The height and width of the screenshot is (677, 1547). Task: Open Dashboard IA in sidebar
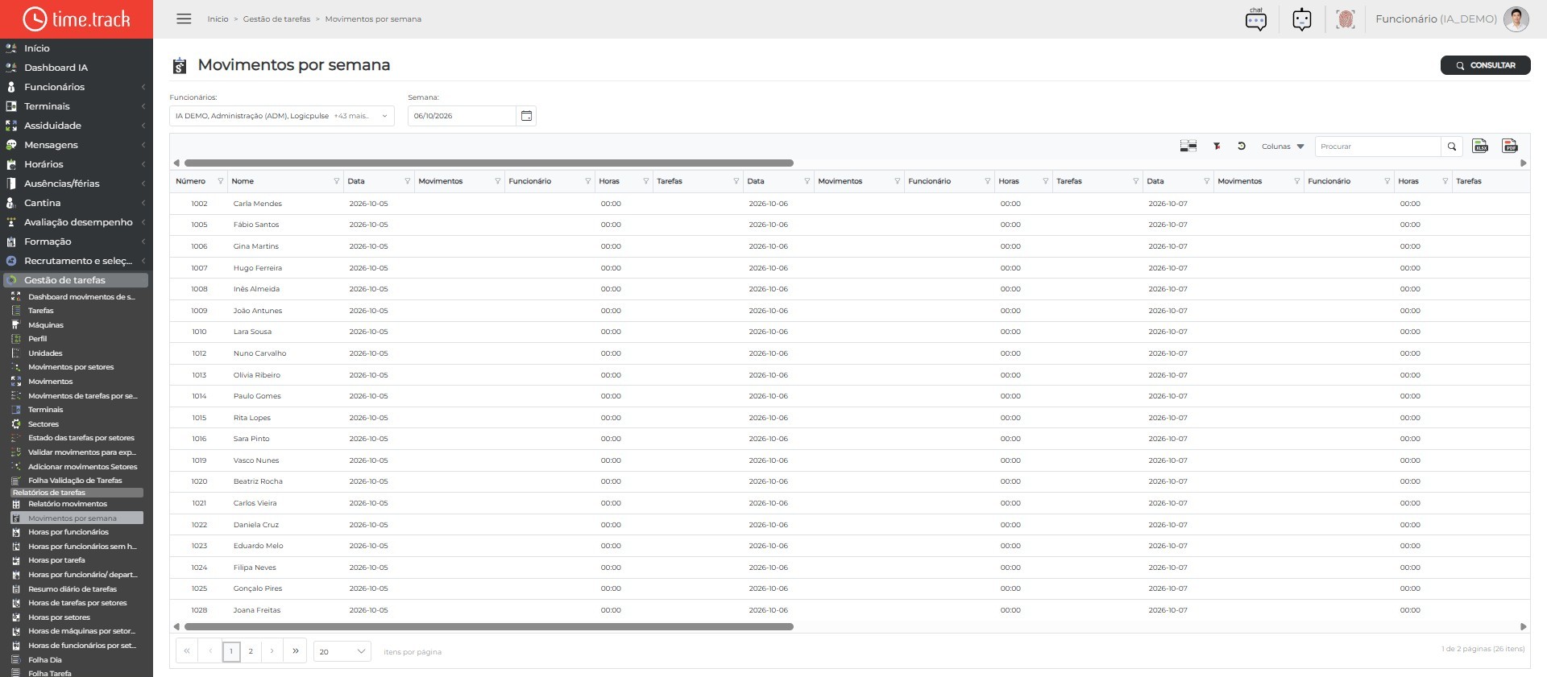[56, 68]
